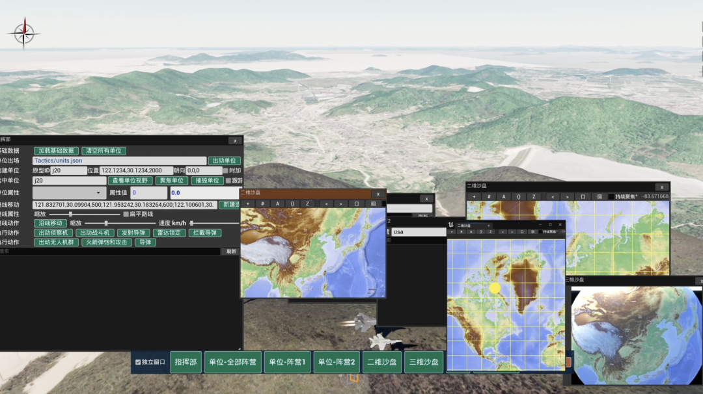Click the compass rose in the 3D view
703x394 pixels.
click(24, 34)
